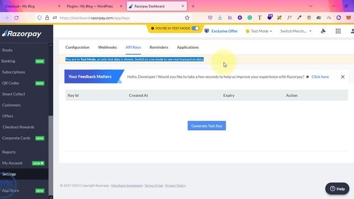The width and height of the screenshot is (354, 199).
Task: Open the Pocket save icon
Action: pos(210,18)
